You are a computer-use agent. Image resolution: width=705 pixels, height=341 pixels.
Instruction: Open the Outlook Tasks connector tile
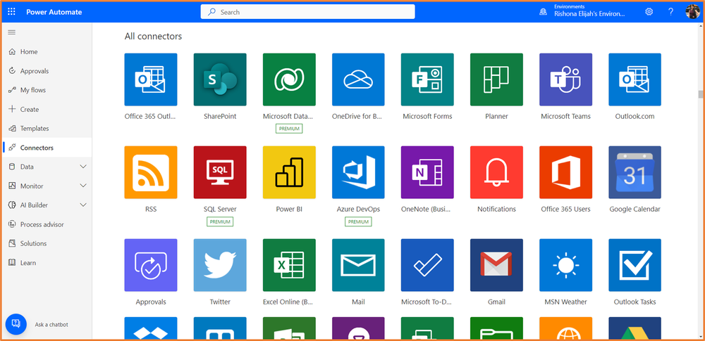click(x=635, y=265)
